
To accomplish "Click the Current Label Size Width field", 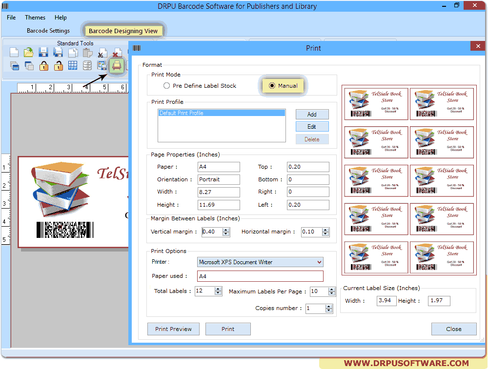I will point(386,301).
